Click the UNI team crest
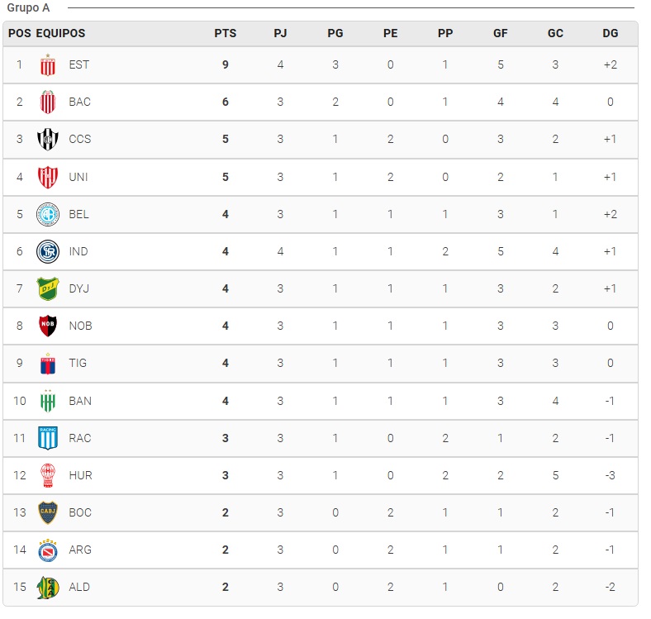Image resolution: width=651 pixels, height=619 pixels. point(48,177)
